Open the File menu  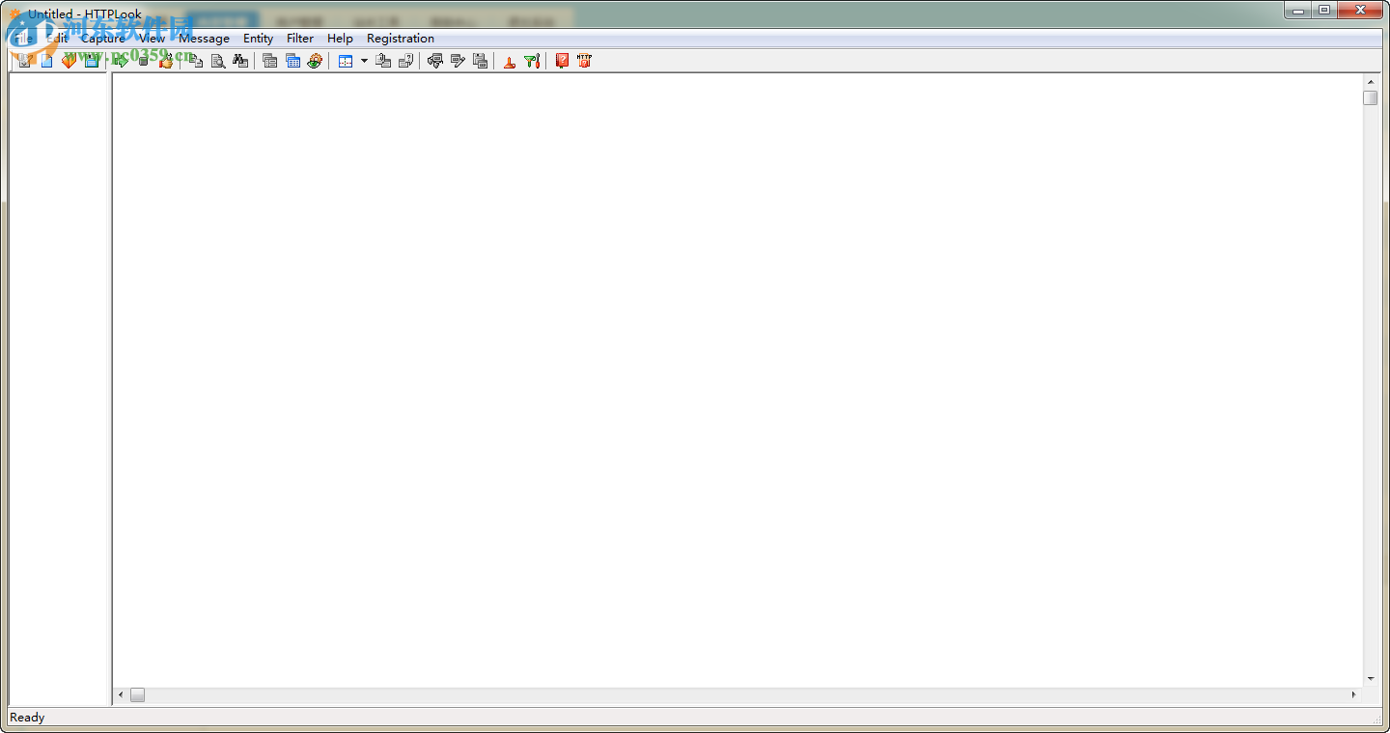[22, 39]
